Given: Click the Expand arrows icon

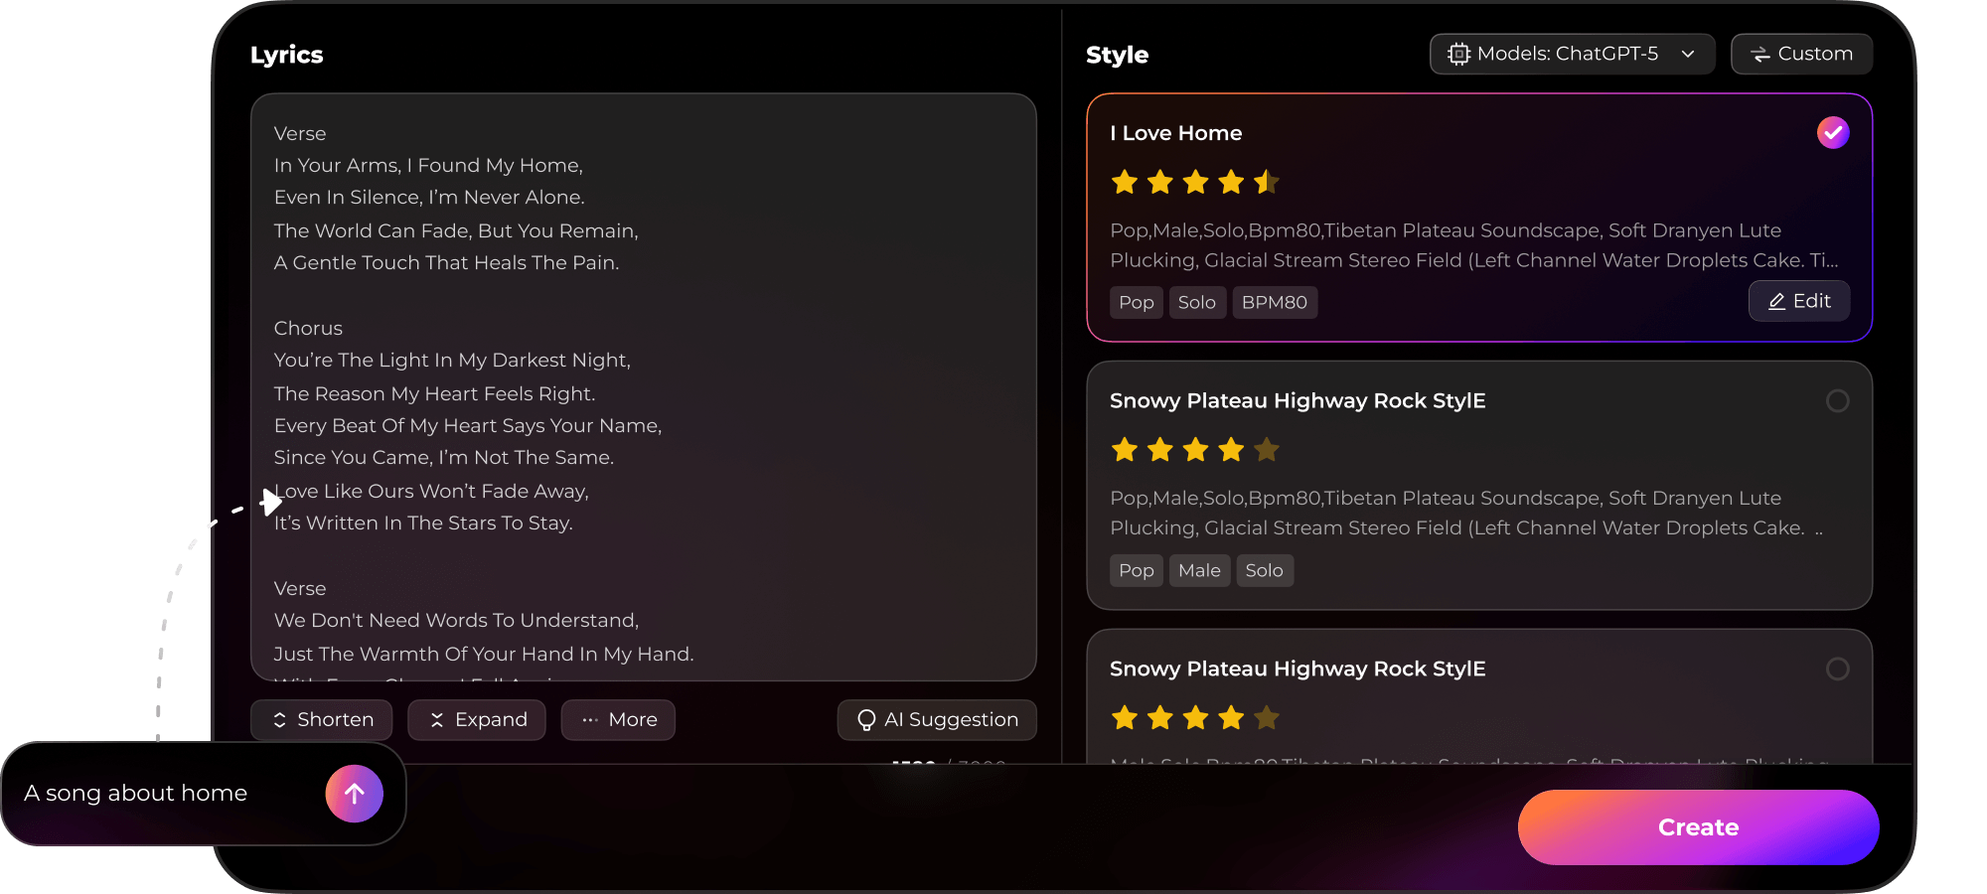Looking at the screenshot, I should [x=437, y=720].
